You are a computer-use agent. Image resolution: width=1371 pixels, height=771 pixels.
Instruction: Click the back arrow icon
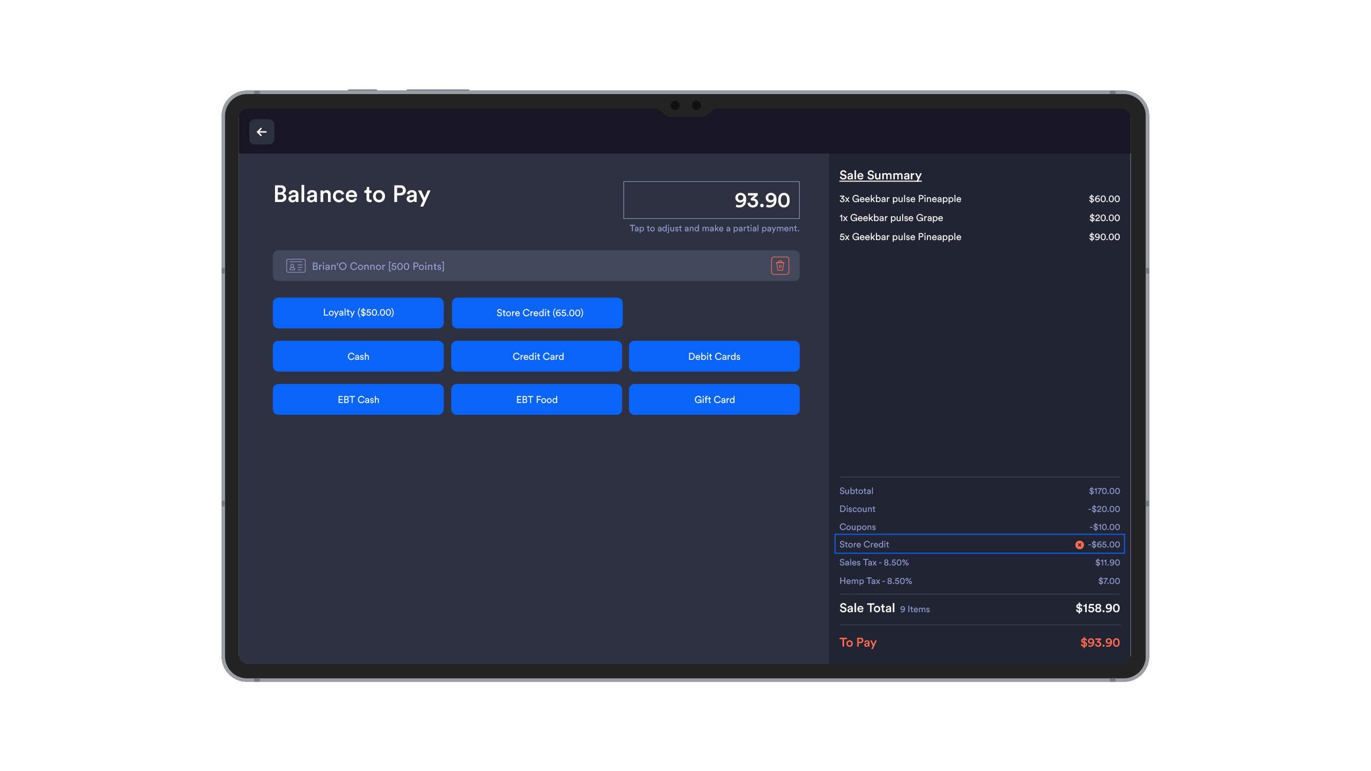[x=261, y=132]
